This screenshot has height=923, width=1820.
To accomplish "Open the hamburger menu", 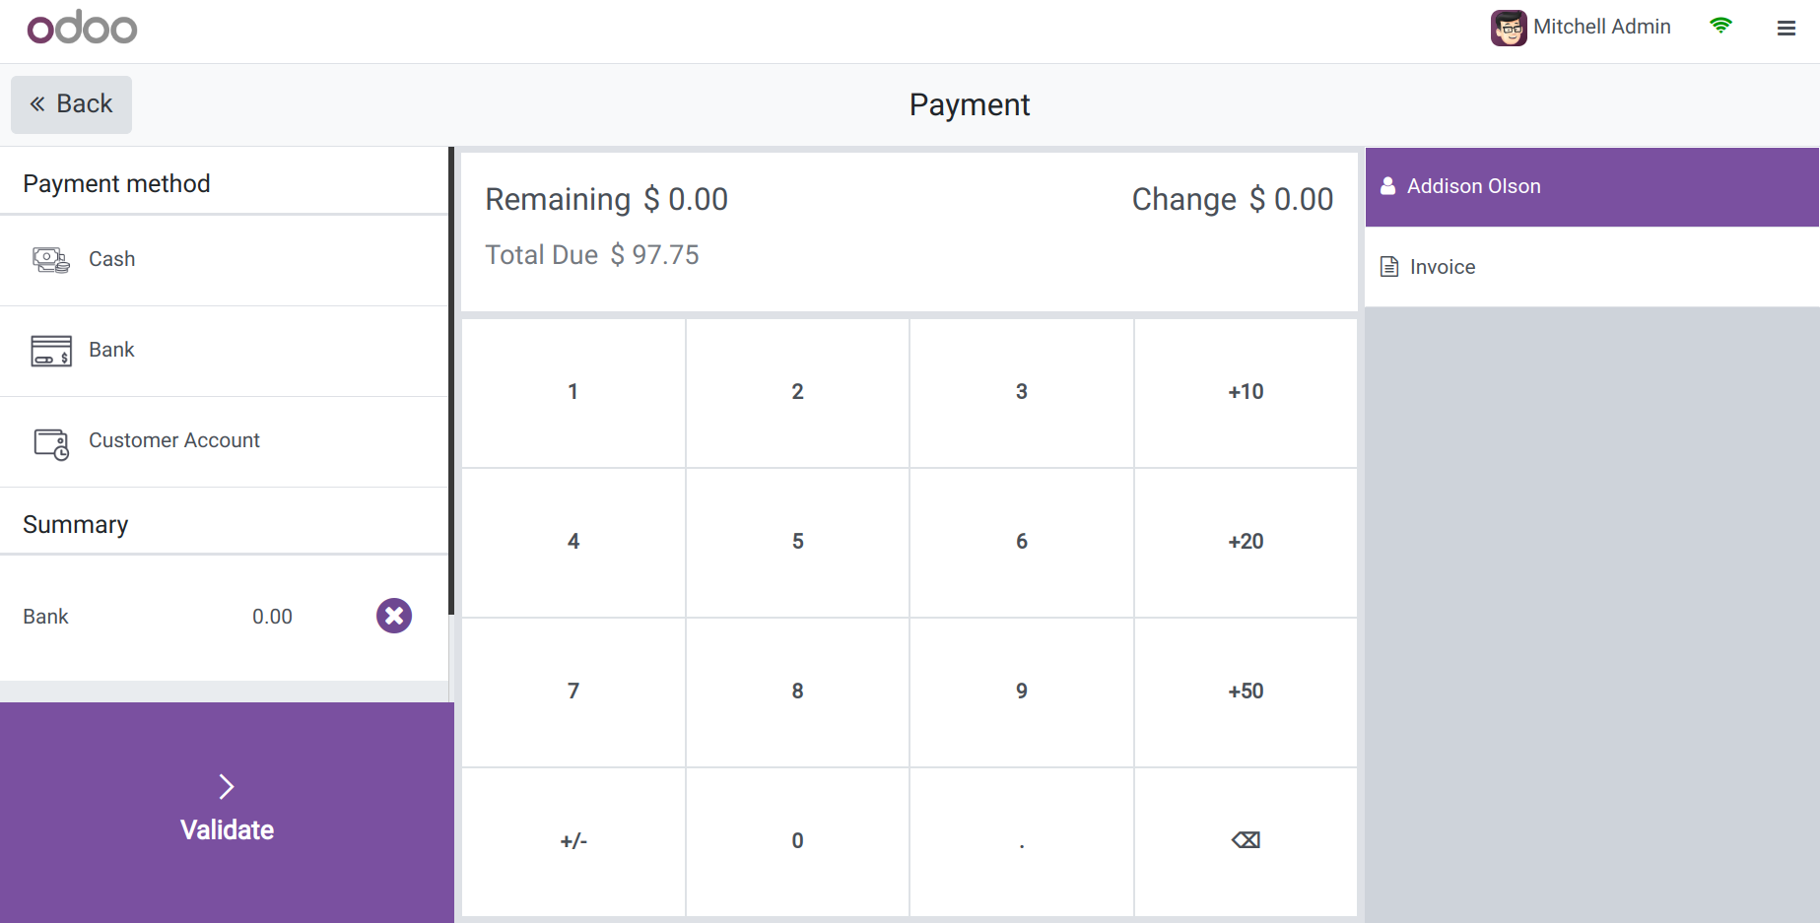I will pyautogui.click(x=1786, y=29).
